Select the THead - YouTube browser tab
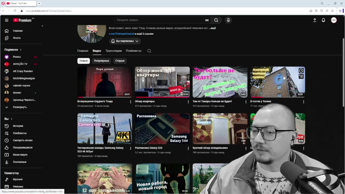345x194 pixels. [x=20, y=4]
